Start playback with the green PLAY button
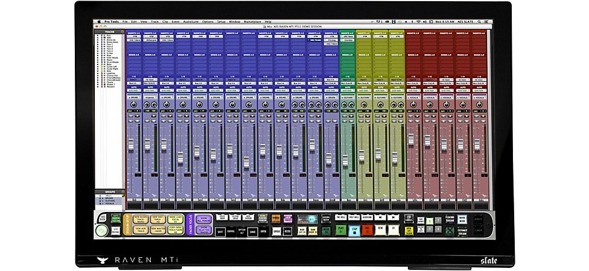 click(341, 230)
